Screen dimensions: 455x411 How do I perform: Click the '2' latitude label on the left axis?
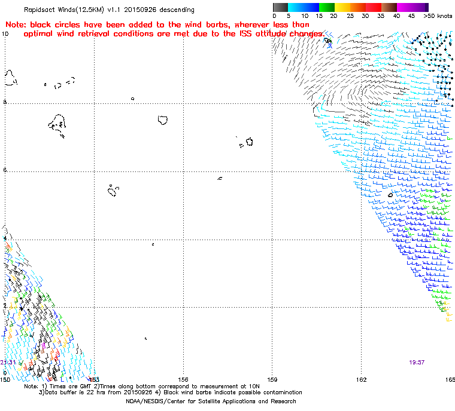(x=5, y=306)
